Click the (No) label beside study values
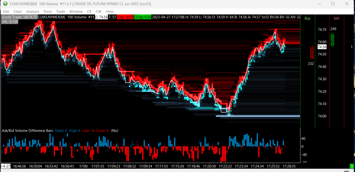The width and height of the screenshot is (355, 172). click(115, 131)
